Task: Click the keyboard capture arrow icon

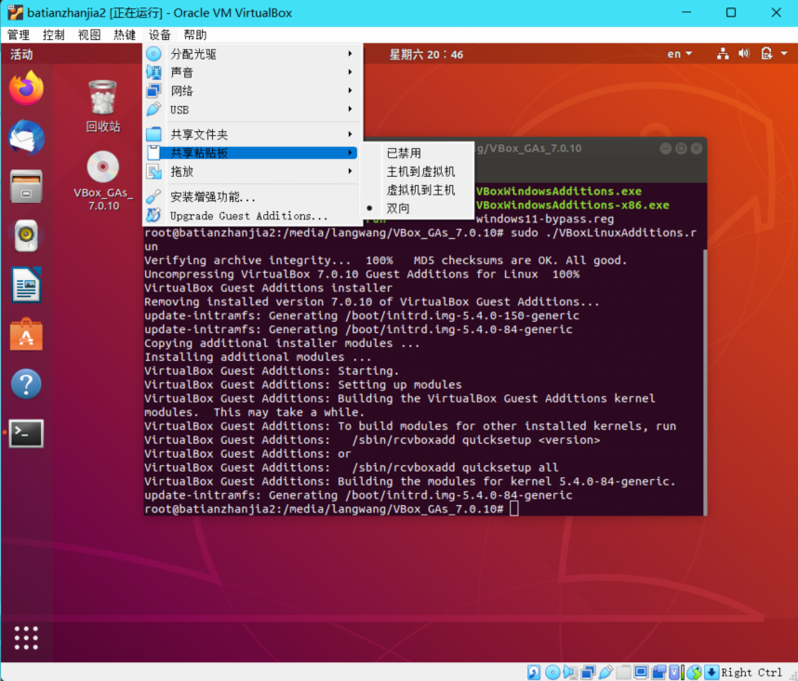Action: 712,673
